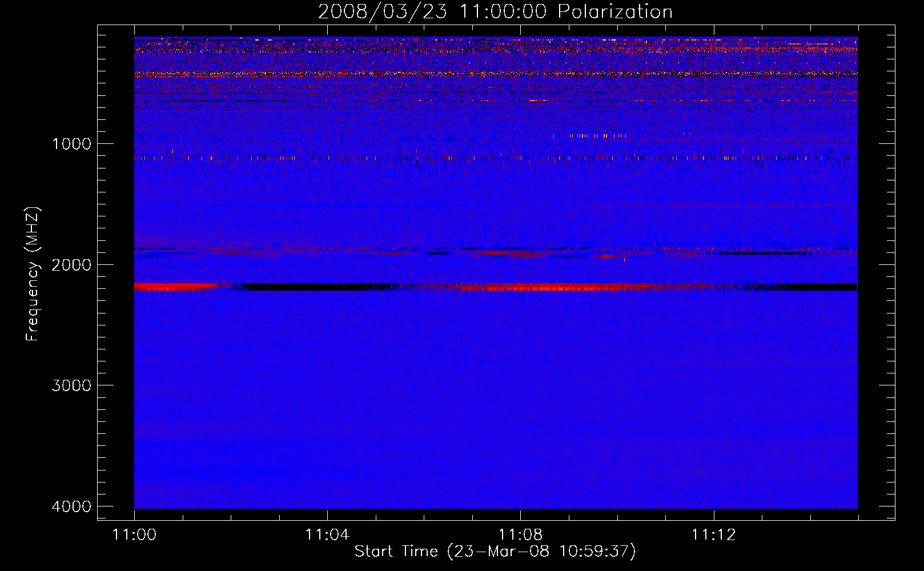Viewport: 924px width, 571px height.
Task: Click the 11:12 time tick label
Action: 713,535
